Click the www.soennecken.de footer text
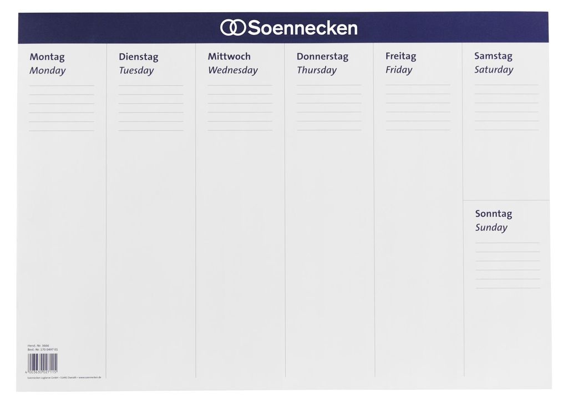568x403 pixels. point(89,378)
